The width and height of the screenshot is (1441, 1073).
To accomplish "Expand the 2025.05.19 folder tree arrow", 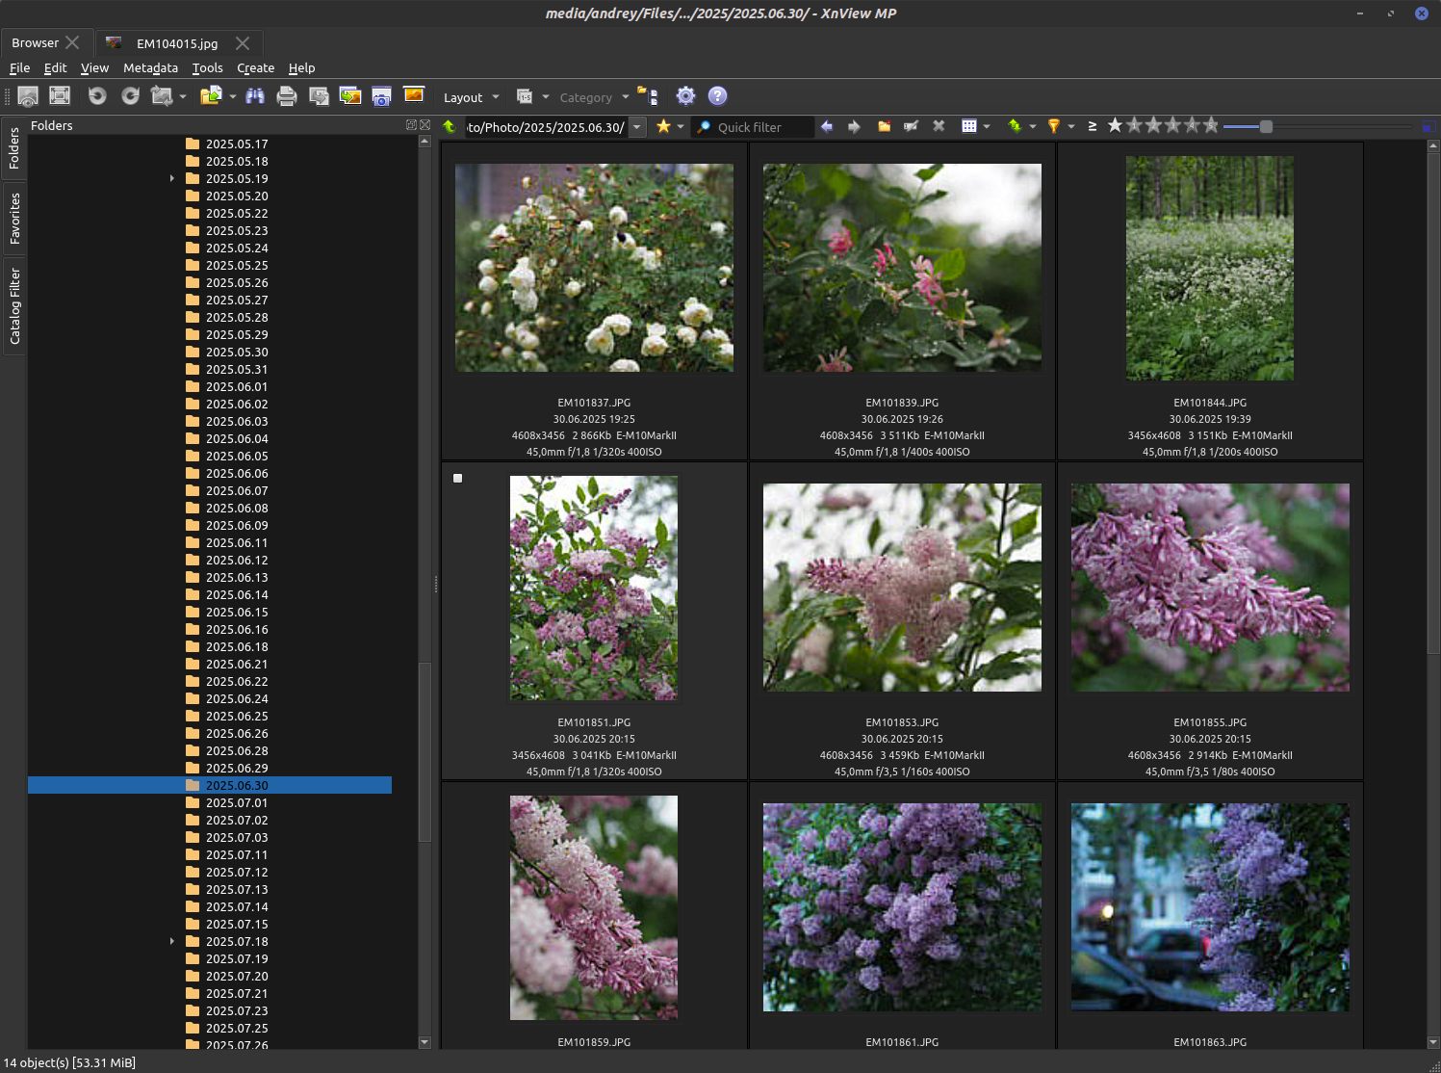I will [x=171, y=178].
